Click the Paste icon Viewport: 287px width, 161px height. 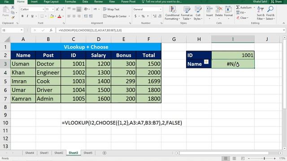coord(6,10)
